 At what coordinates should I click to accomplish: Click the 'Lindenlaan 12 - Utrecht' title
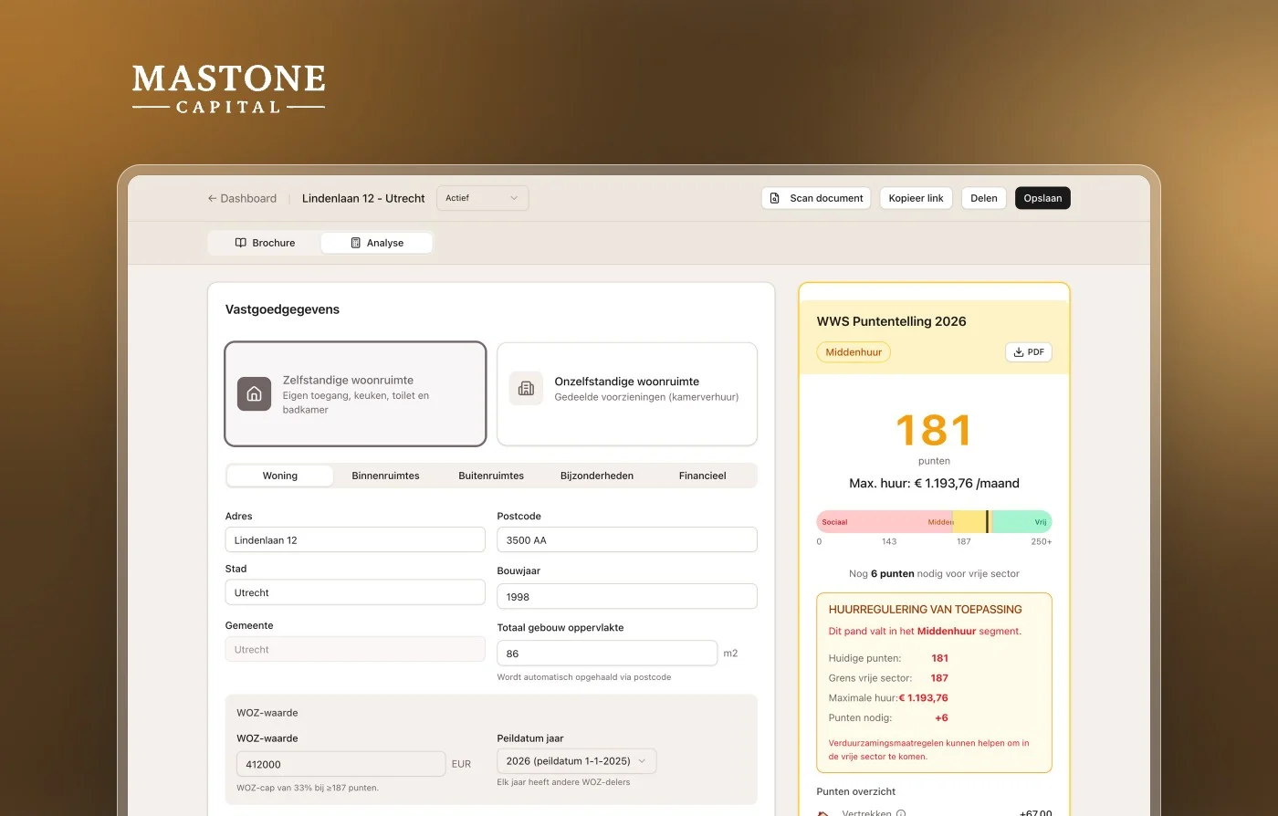coord(363,198)
